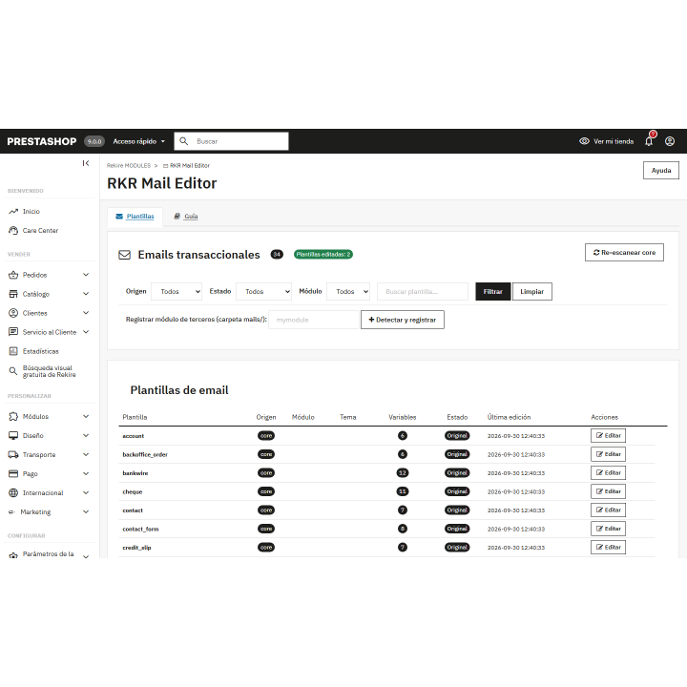Click the Clientes person icon
The image size is (687, 687).
tap(13, 313)
